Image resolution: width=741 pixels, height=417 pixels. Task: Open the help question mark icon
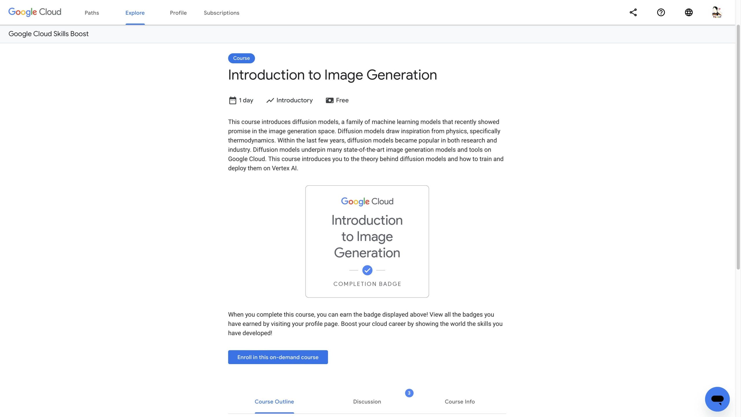[x=661, y=12]
